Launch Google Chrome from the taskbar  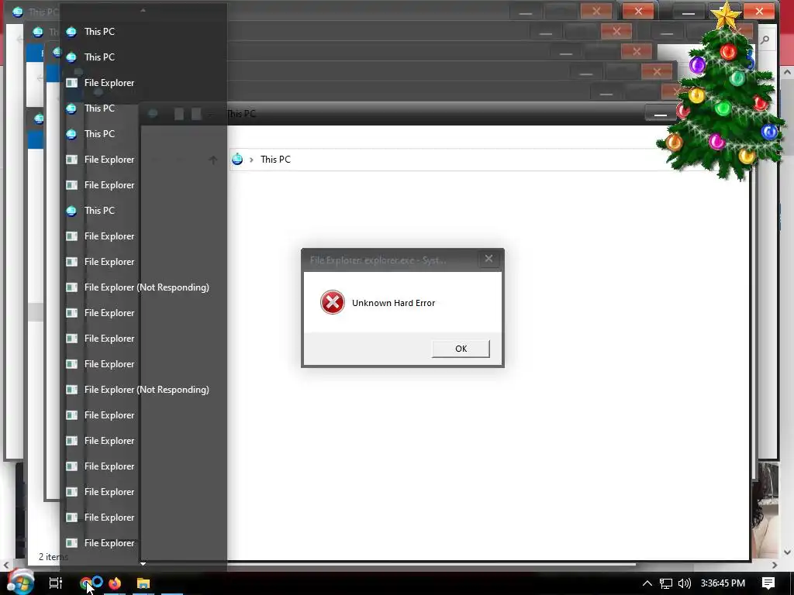click(87, 583)
